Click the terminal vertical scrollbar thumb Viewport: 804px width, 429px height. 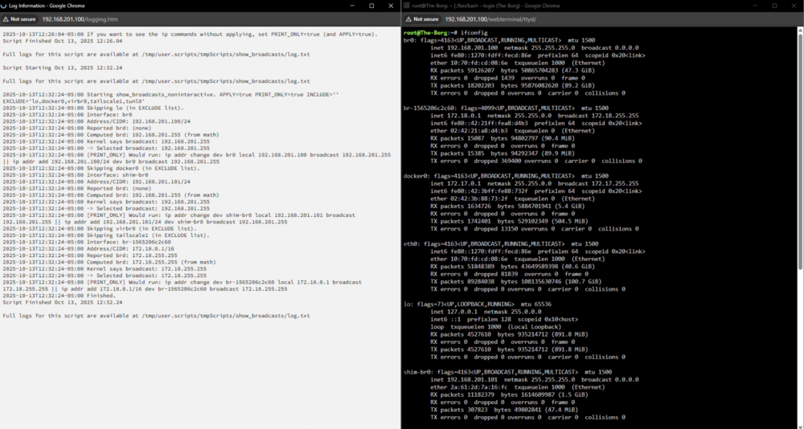click(x=801, y=151)
